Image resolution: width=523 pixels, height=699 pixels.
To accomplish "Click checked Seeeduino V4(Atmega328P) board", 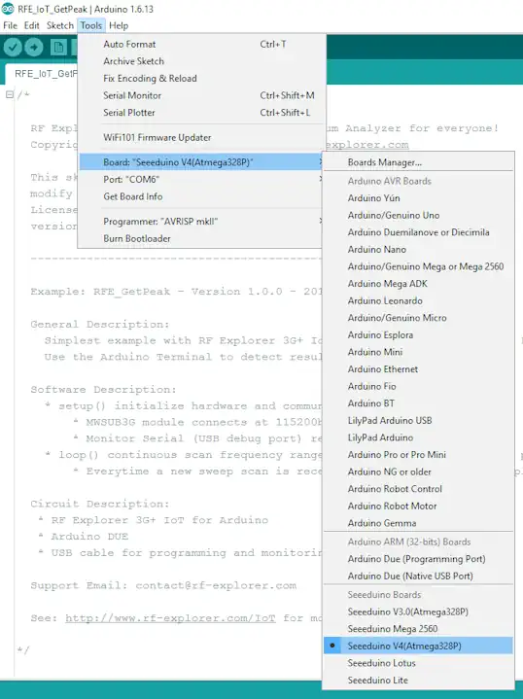I will [418, 646].
